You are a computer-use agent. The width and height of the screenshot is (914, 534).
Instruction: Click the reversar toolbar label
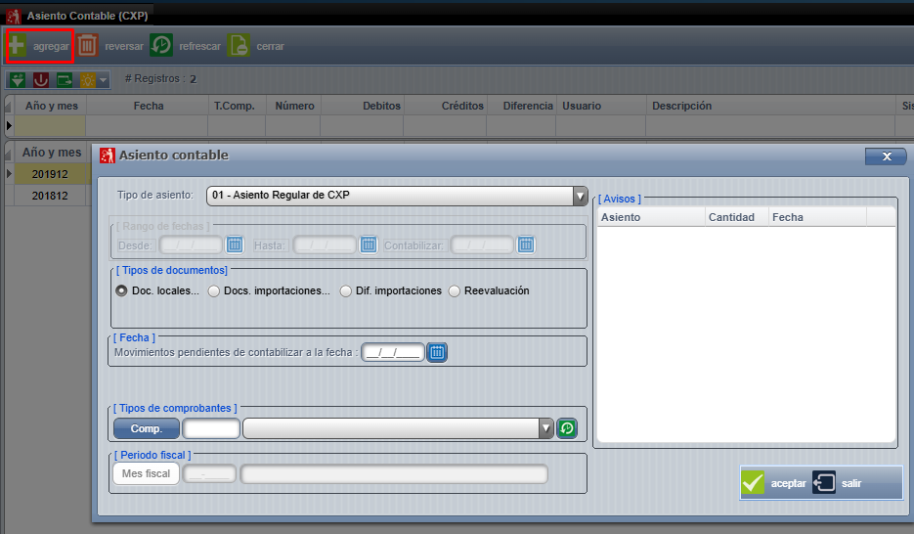tap(124, 46)
